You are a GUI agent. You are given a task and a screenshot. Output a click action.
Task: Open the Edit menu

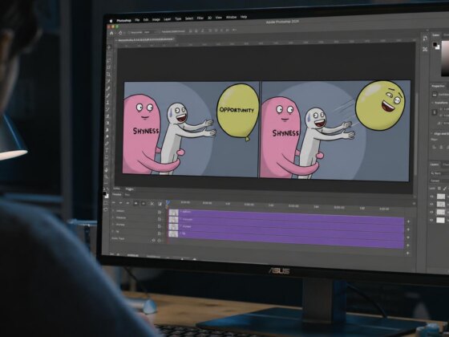(146, 20)
